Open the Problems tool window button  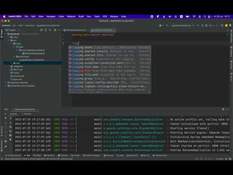point(50,156)
